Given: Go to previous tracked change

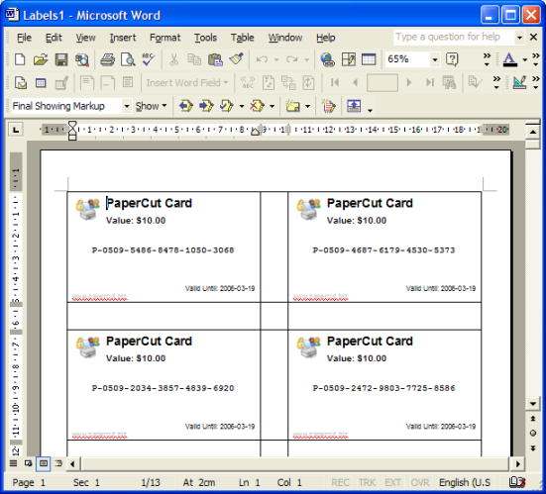Looking at the screenshot, I should coord(186,106).
